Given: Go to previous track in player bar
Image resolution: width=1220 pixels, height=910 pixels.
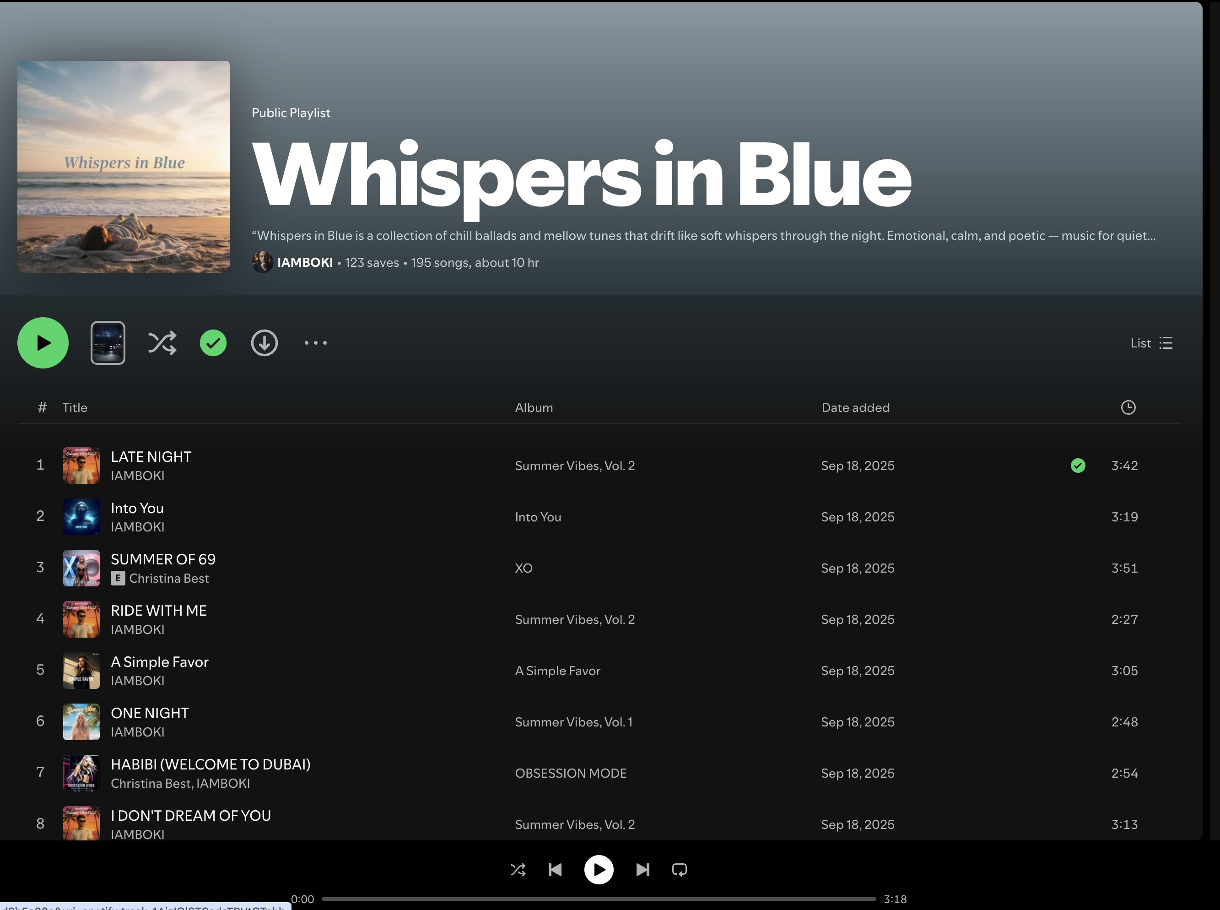Looking at the screenshot, I should pos(555,870).
